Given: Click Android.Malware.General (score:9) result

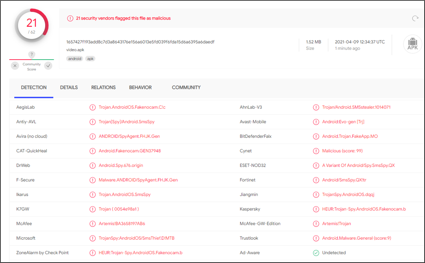Looking at the screenshot, I should point(357,238).
